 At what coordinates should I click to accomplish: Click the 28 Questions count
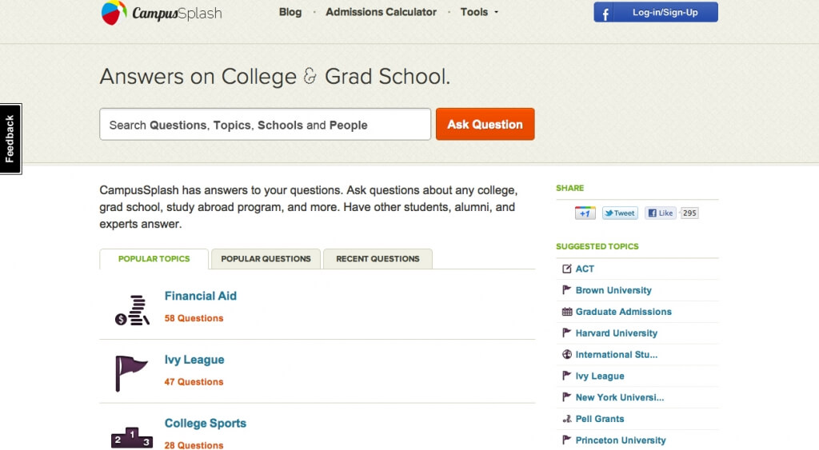[x=194, y=445]
